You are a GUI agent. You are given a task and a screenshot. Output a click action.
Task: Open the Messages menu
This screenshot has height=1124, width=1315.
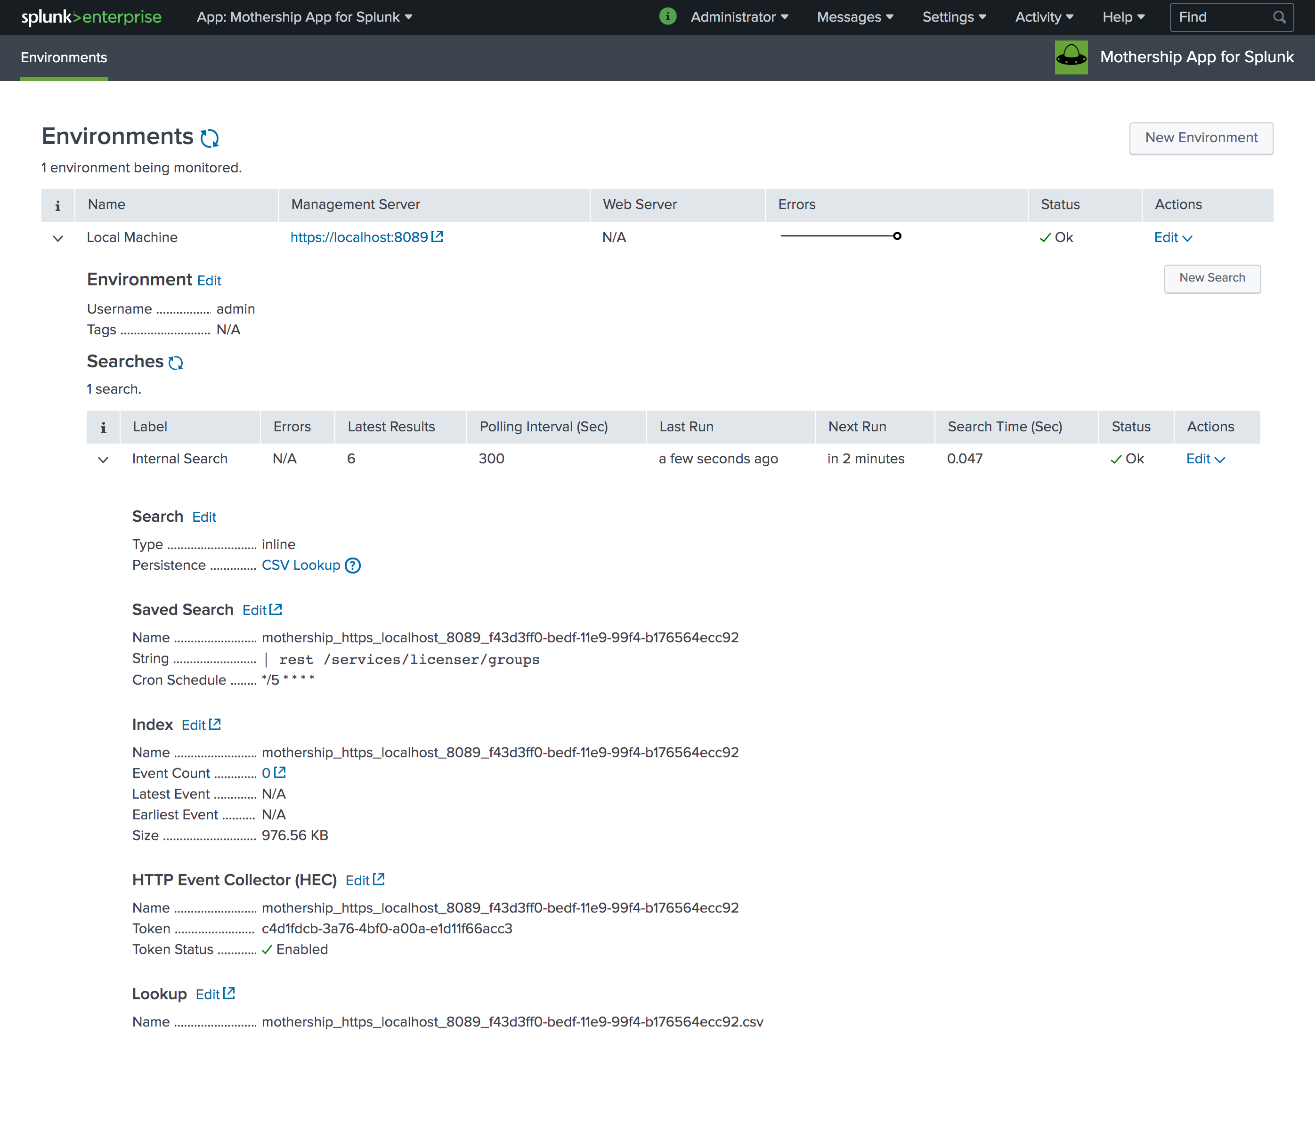[x=855, y=17]
